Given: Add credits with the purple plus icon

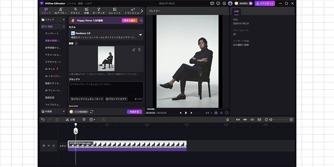Looking at the screenshot, I should (250, 3).
